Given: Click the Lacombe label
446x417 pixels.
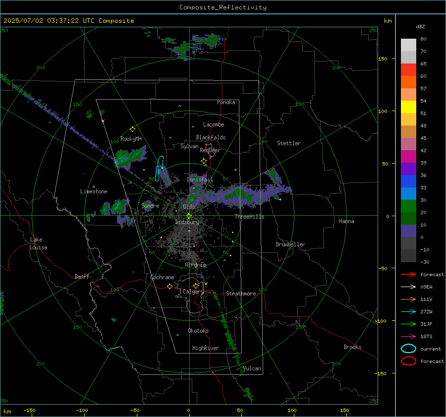Looking at the screenshot, I should [x=214, y=124].
